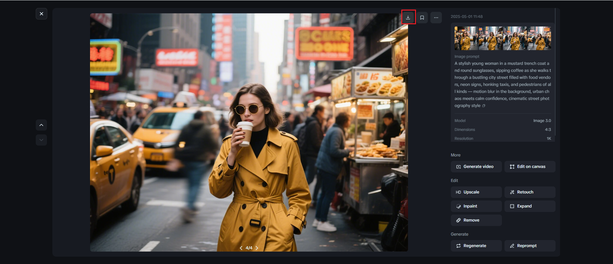This screenshot has width=613, height=264.
Task: Bookmark this image
Action: click(x=422, y=18)
